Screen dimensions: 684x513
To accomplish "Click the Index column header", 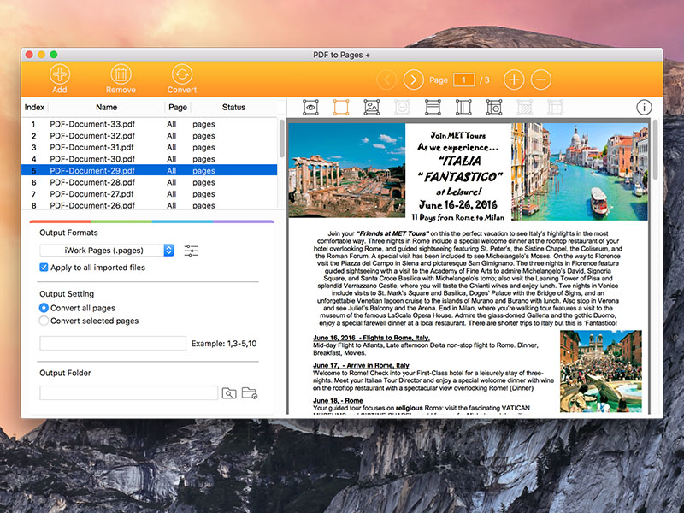I will (34, 108).
